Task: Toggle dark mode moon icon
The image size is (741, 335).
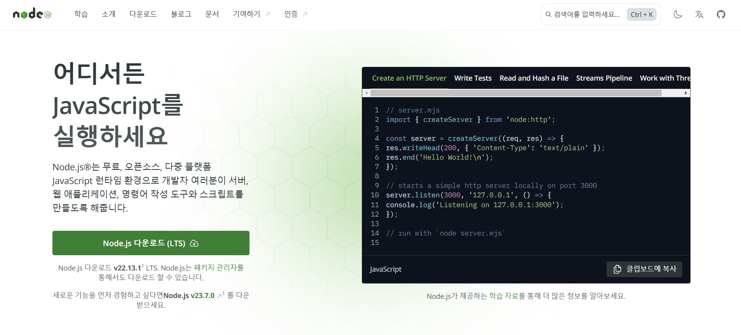Action: [678, 15]
